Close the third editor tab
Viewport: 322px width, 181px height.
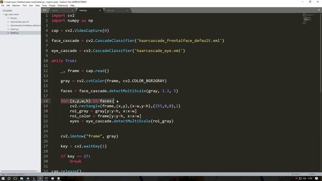pyautogui.click(x=127, y=10)
